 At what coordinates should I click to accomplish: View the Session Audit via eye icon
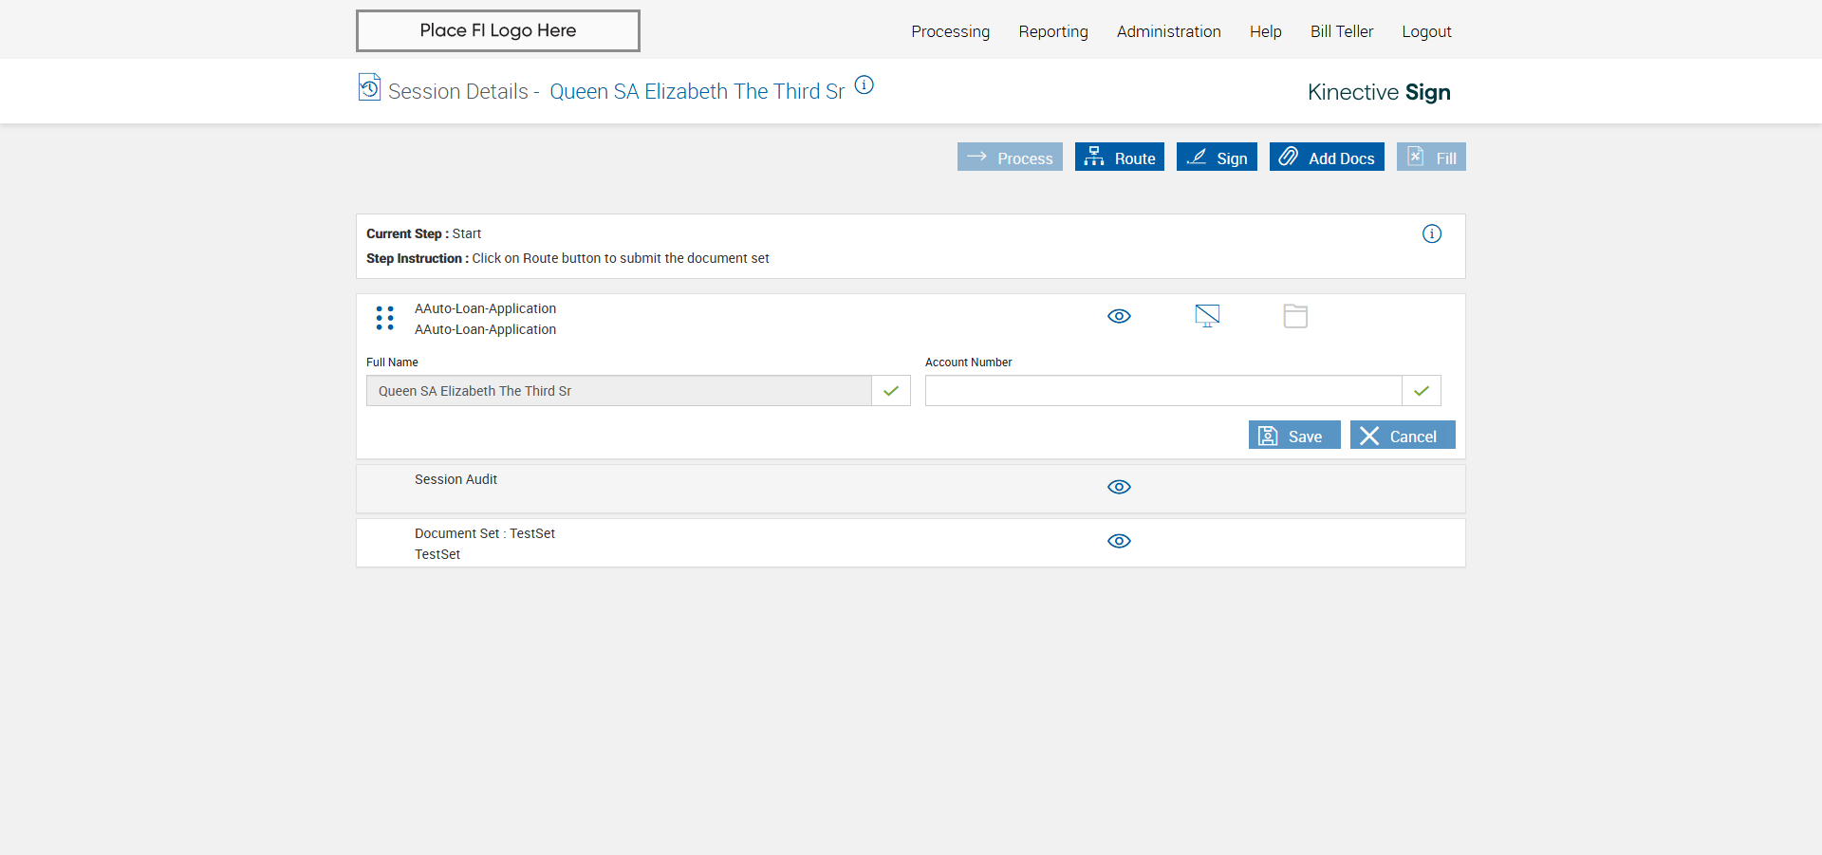click(1119, 487)
